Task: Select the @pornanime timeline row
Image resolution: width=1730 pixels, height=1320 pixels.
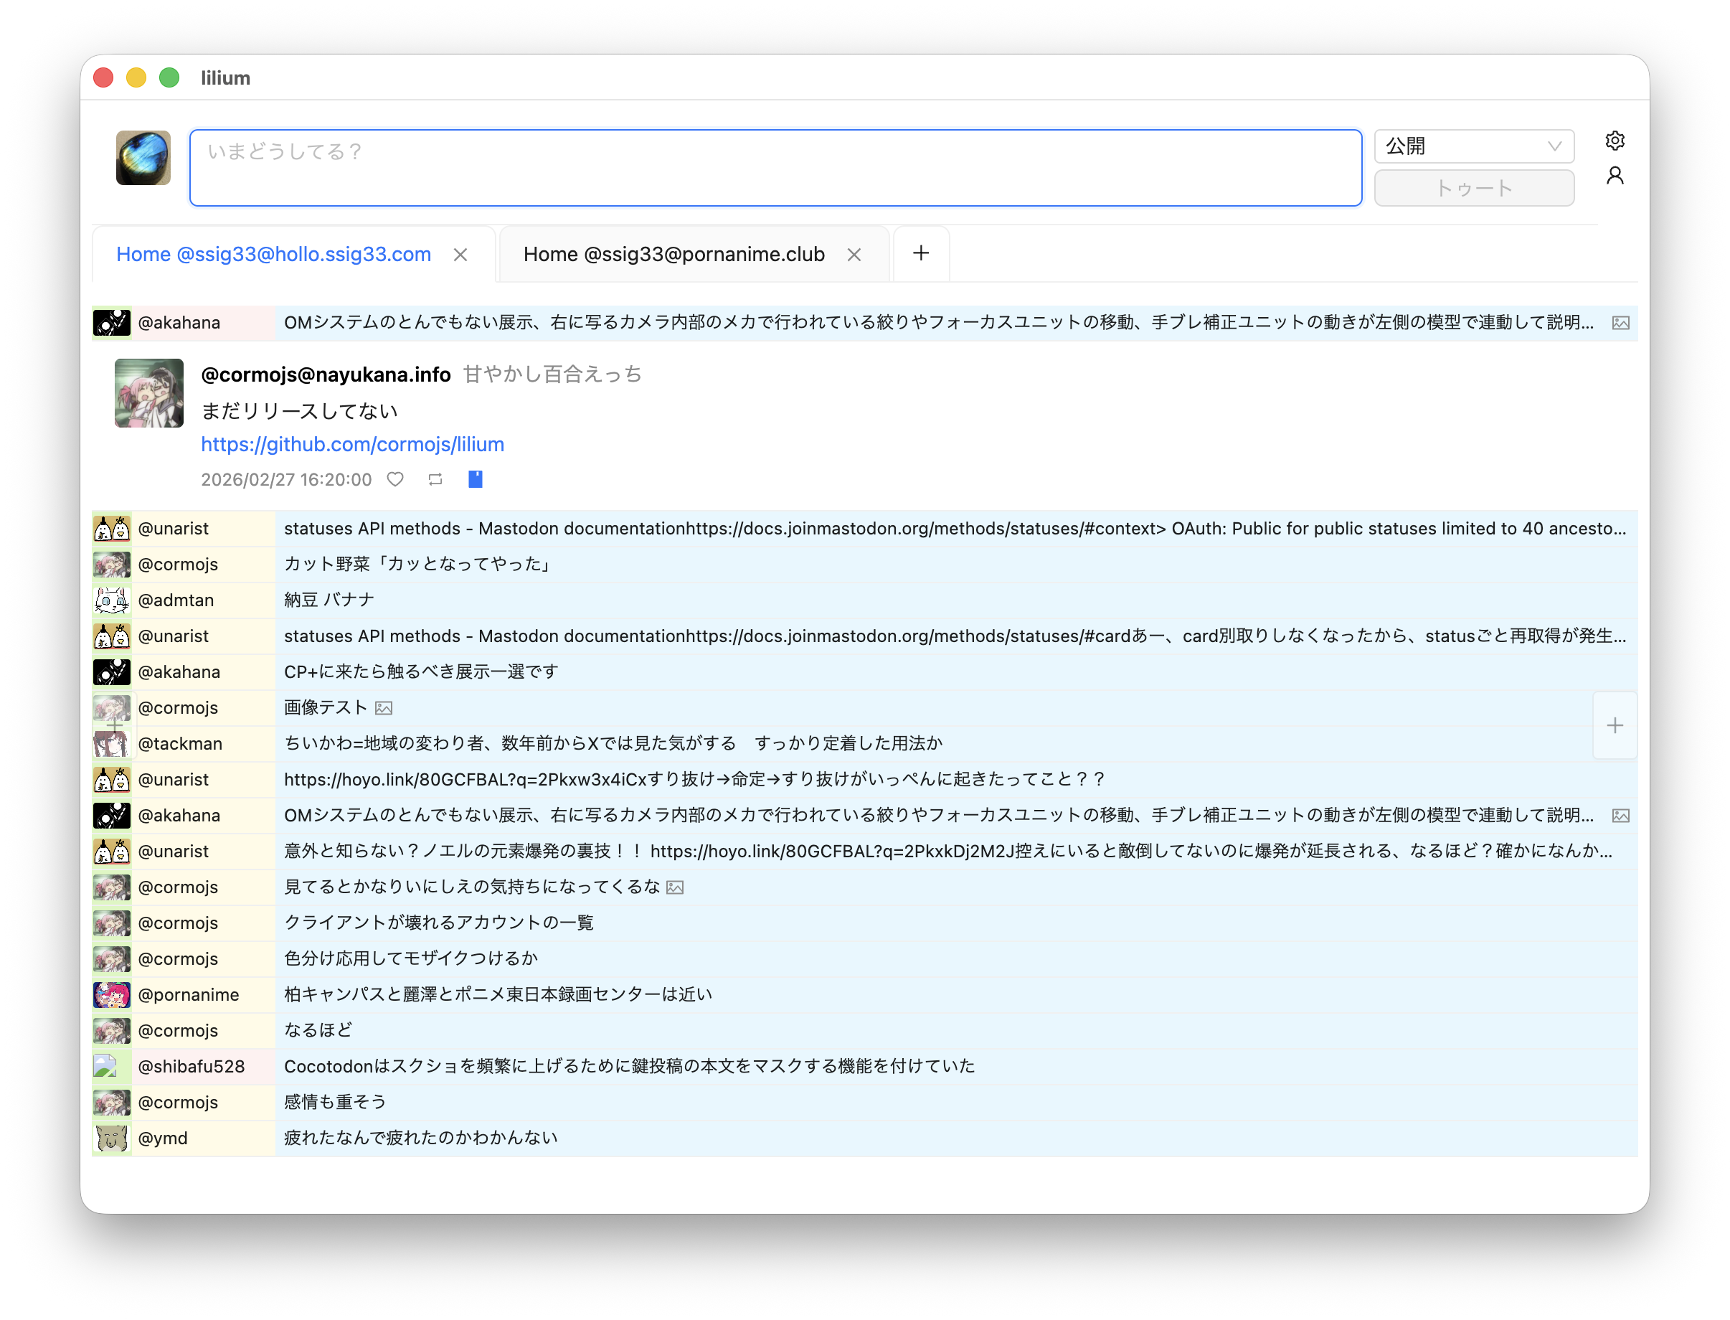Action: pyautogui.click(x=496, y=994)
